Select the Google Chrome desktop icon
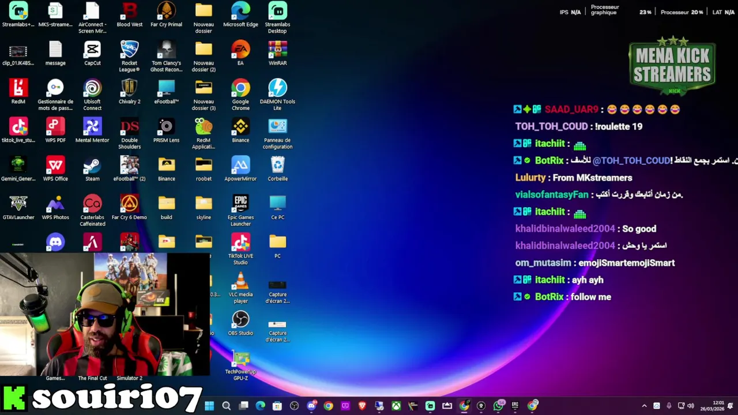The image size is (738, 415). tap(240, 95)
